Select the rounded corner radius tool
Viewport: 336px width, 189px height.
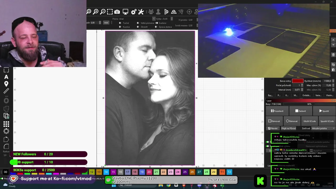tap(6, 146)
